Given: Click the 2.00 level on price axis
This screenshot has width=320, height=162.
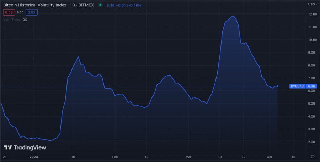Looking at the screenshot, I should tap(312, 142).
